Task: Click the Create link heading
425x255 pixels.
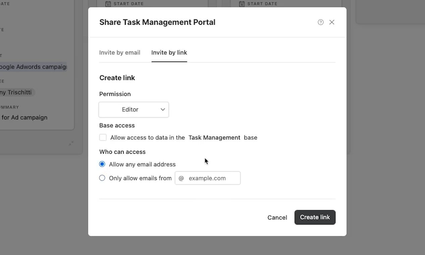Action: (117, 78)
